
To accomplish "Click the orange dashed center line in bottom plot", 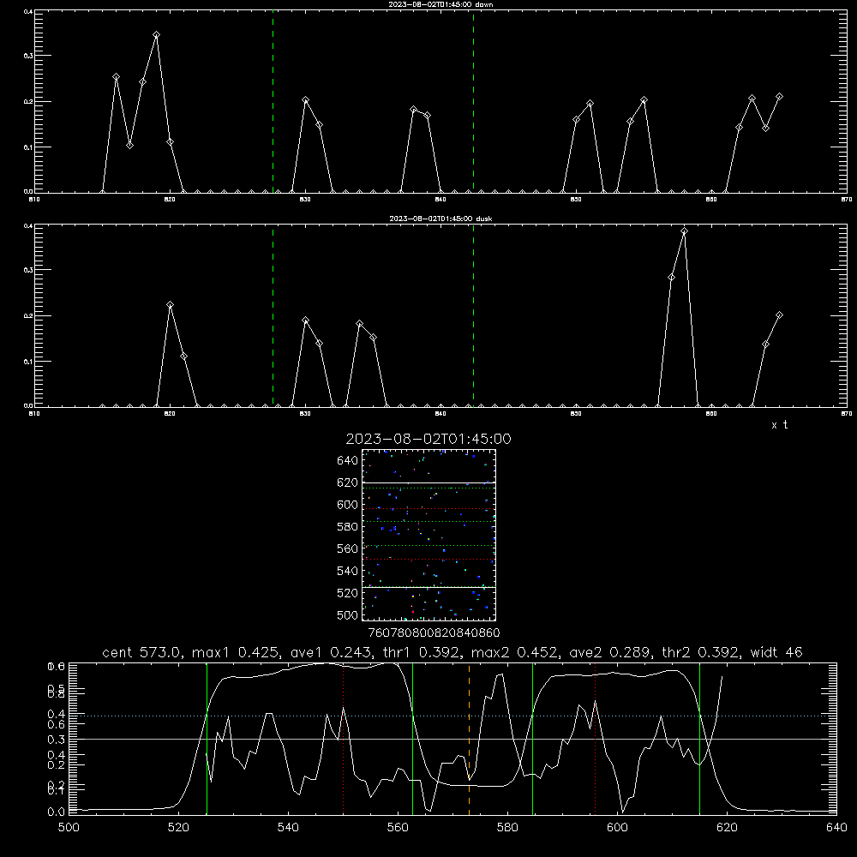I will coord(469,739).
